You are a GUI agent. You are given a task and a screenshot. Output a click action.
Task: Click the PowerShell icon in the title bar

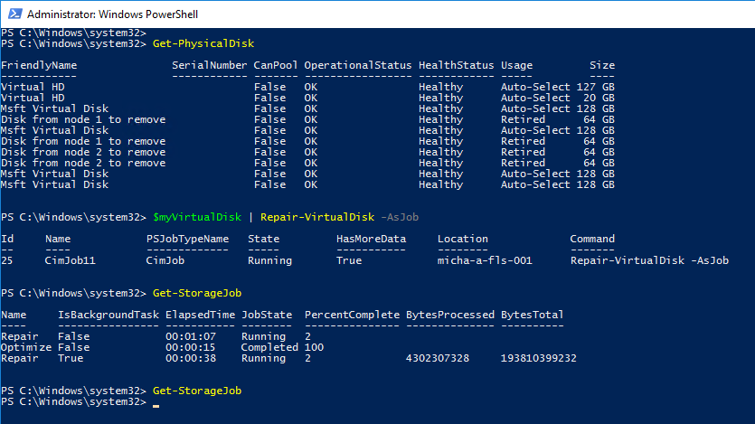coord(13,14)
